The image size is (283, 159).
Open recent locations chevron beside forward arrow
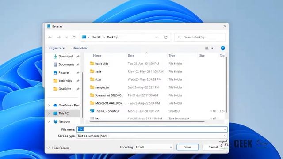(x=67, y=37)
